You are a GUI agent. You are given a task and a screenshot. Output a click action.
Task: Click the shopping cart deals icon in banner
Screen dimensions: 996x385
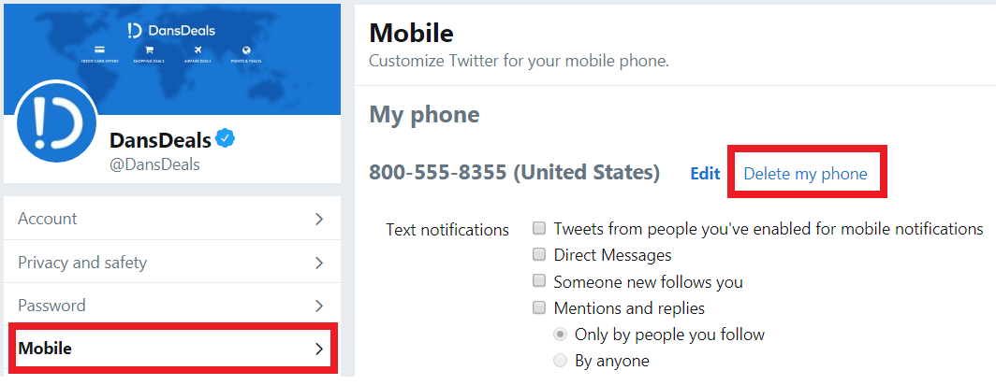tap(149, 50)
